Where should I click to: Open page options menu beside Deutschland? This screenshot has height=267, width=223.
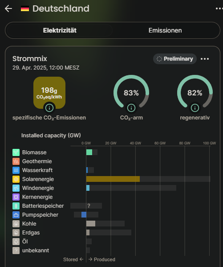(219, 8)
